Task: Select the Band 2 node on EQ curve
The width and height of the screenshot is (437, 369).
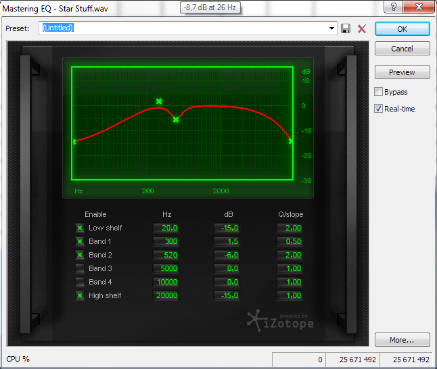Action: point(176,120)
